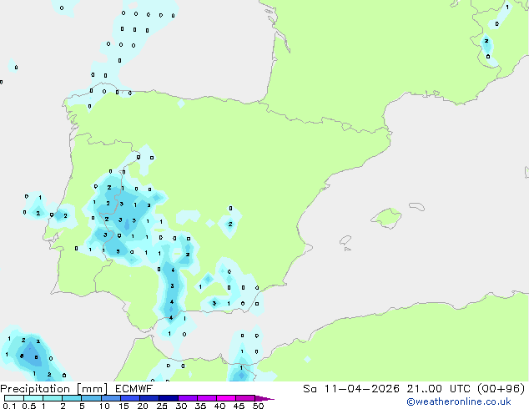Pick the 5–10 mm light blue legend swatch

pos(91,398)
